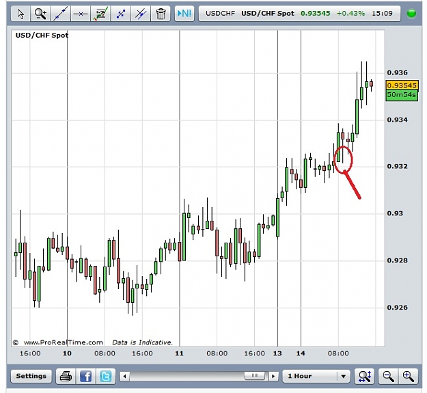The height and width of the screenshot is (393, 427).
Task: Click the green connection status light
Action: coord(411,14)
